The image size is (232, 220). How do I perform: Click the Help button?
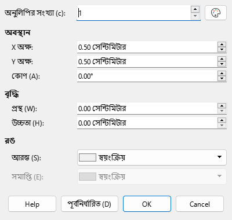(32, 204)
